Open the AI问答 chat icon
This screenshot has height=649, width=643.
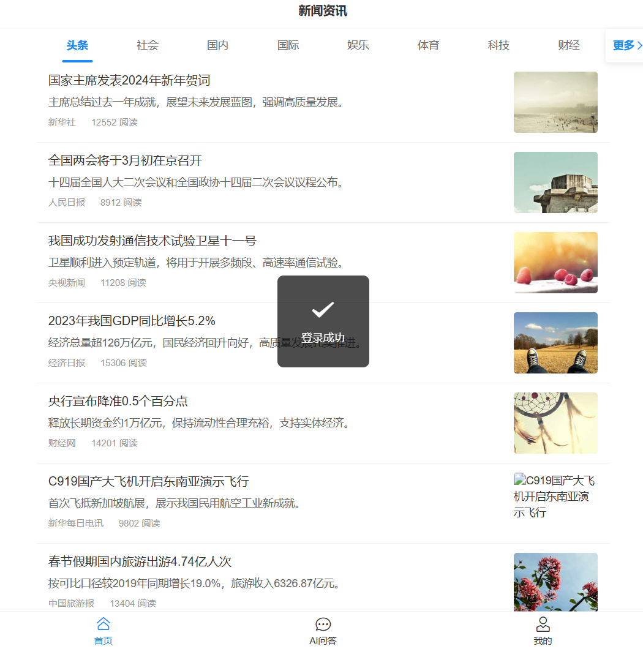[x=323, y=625]
